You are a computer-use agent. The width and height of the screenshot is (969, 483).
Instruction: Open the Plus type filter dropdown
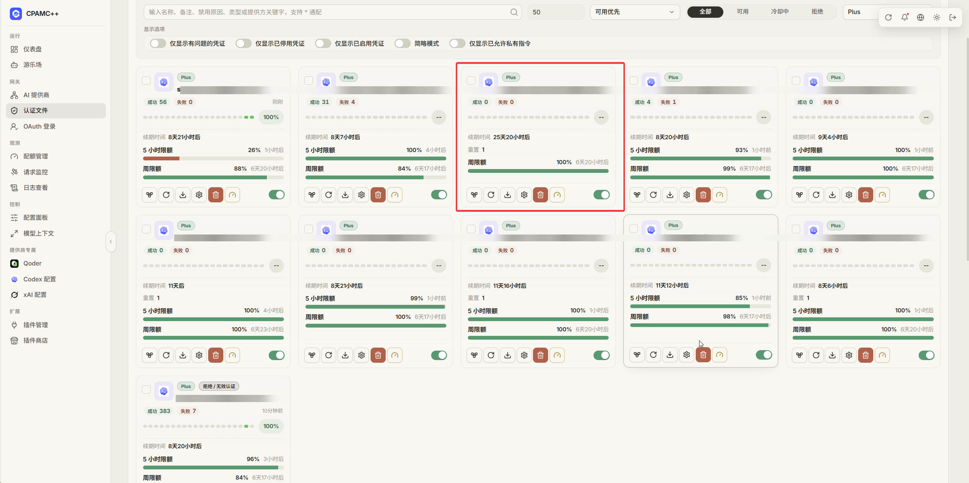coord(861,12)
